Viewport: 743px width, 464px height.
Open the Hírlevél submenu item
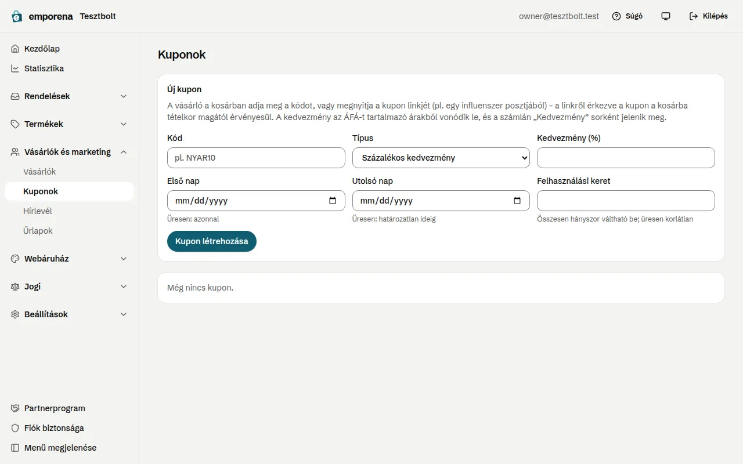click(x=69, y=211)
